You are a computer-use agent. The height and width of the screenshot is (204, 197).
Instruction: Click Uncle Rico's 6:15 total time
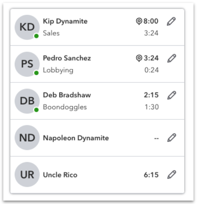point(151,175)
